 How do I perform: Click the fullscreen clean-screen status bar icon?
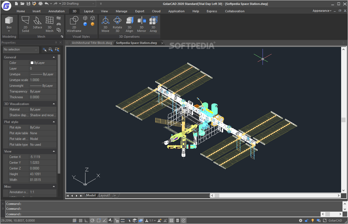325,220
